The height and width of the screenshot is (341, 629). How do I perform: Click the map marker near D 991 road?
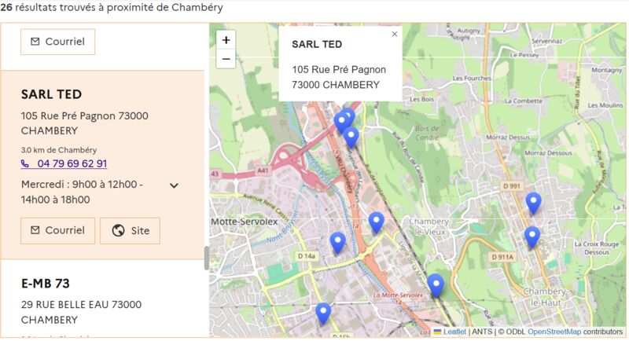coord(533,203)
